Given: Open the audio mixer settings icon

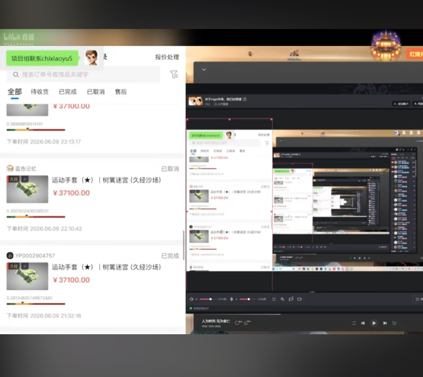Looking at the screenshot, I should click(274, 299).
